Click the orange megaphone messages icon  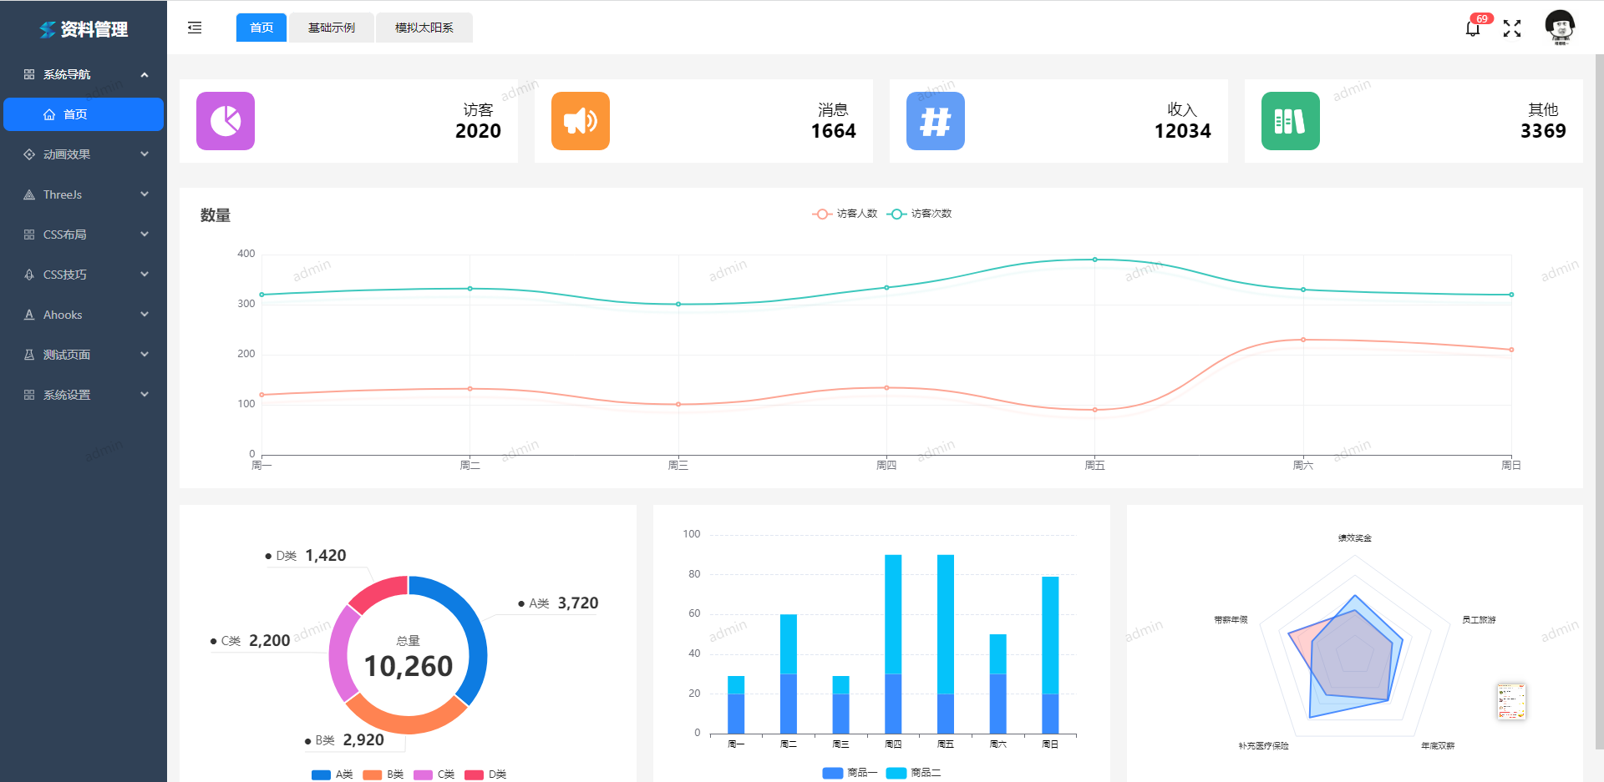coord(581,121)
